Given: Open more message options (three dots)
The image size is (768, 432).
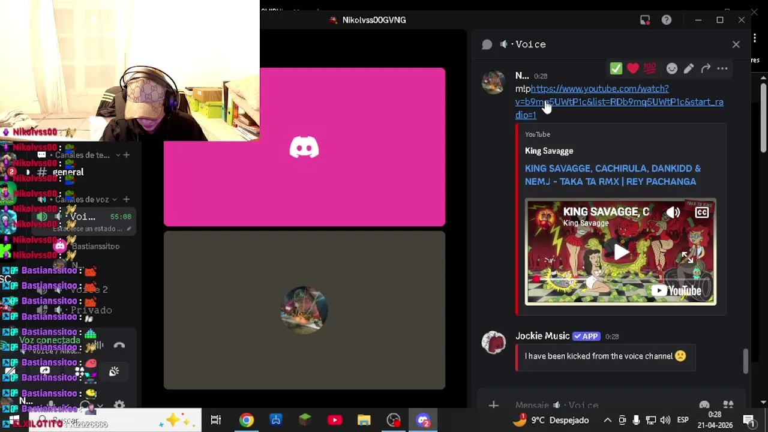Looking at the screenshot, I should 722,69.
